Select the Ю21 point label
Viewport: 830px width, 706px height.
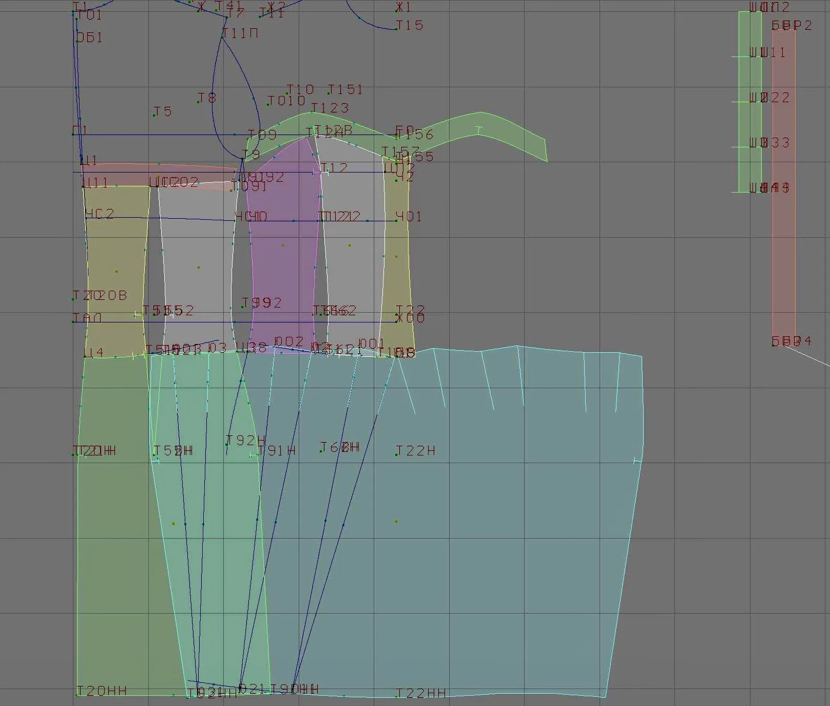click(252, 689)
